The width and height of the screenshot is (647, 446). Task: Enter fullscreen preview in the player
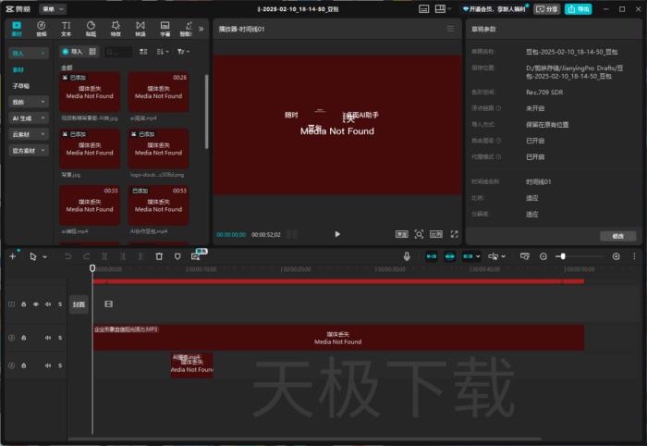pyautogui.click(x=453, y=234)
